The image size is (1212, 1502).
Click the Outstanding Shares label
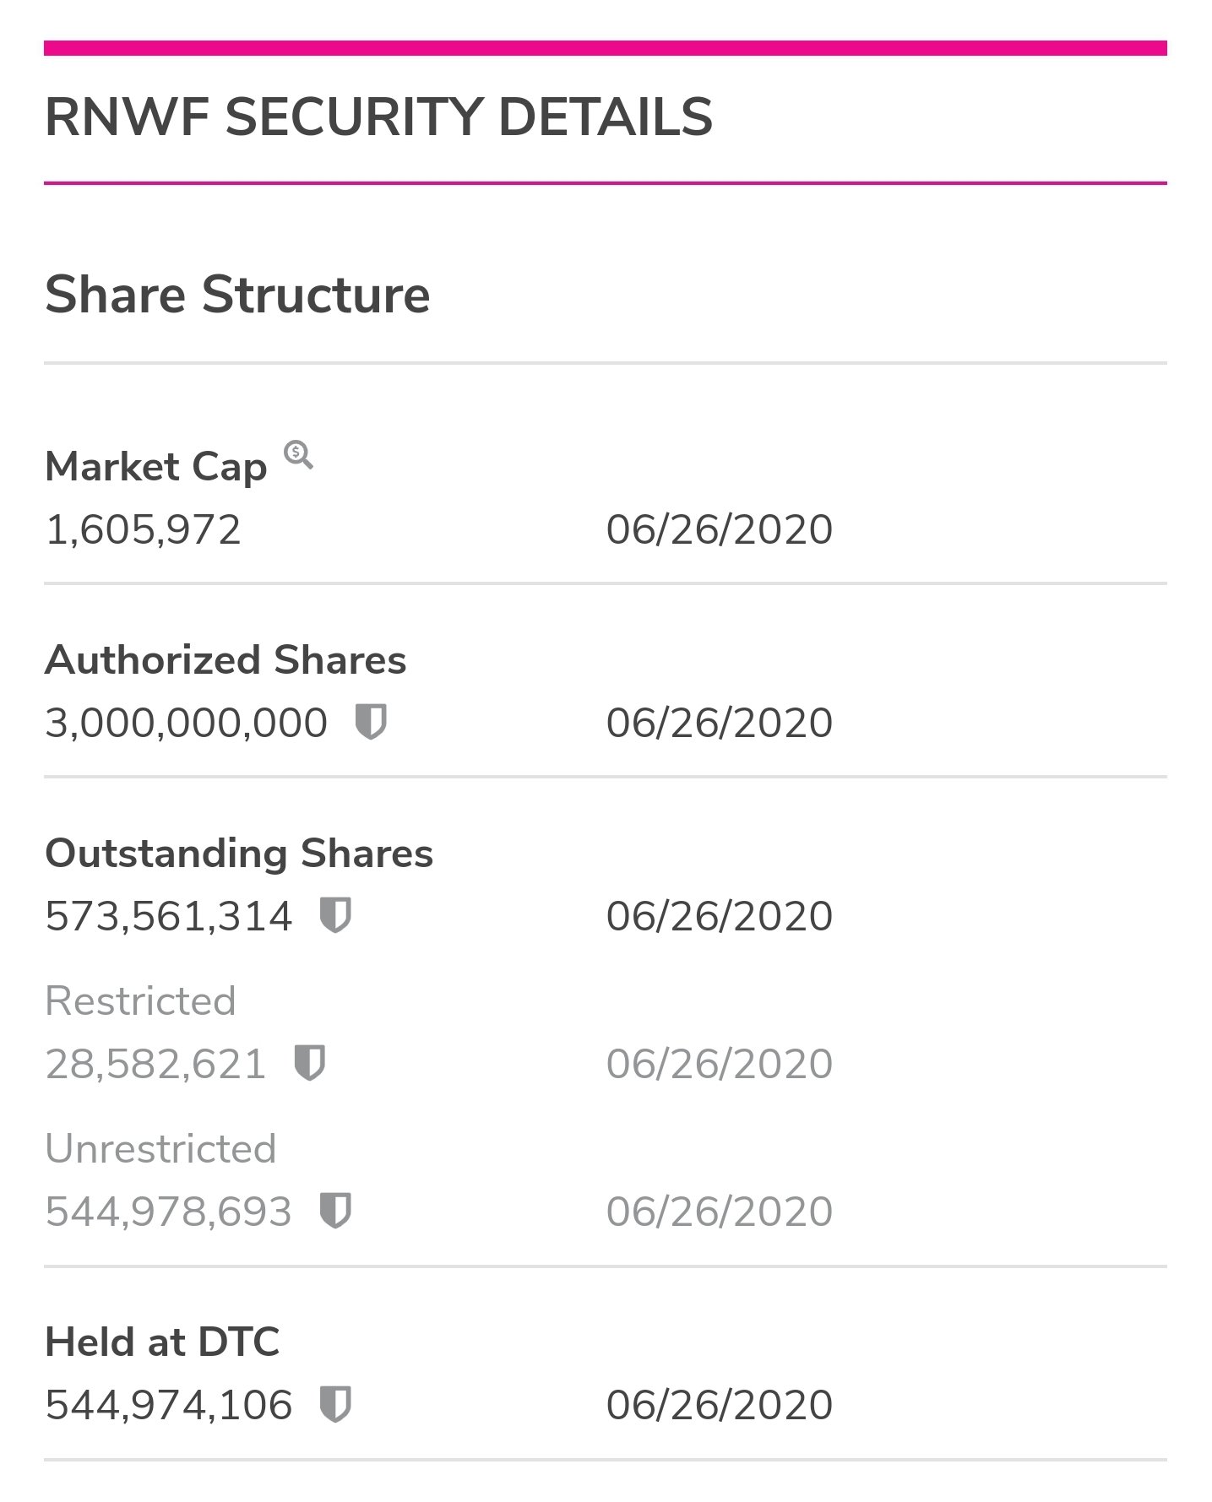[239, 853]
